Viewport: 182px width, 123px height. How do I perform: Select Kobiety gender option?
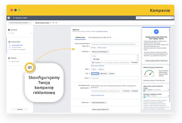(112, 73)
